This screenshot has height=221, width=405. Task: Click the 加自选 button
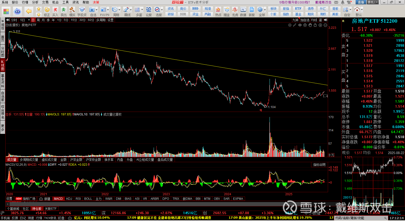click(x=305, y=20)
